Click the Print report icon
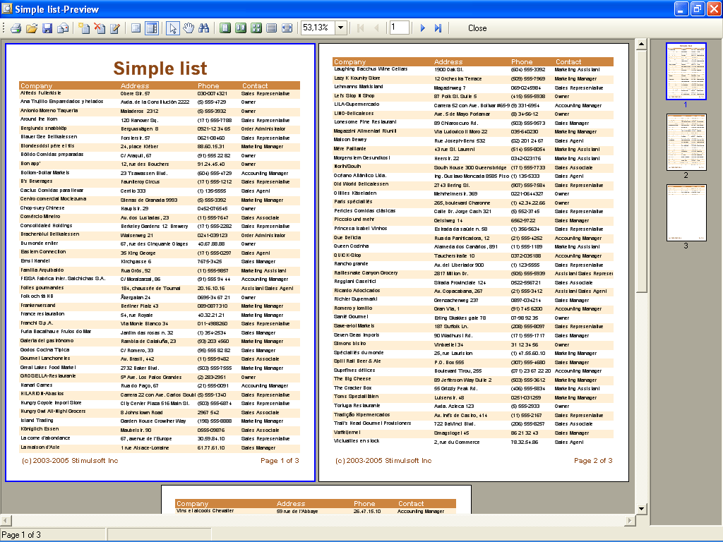The height and width of the screenshot is (542, 723). click(x=16, y=28)
